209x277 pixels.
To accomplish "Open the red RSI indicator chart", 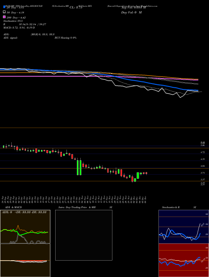I will pos(184,260).
